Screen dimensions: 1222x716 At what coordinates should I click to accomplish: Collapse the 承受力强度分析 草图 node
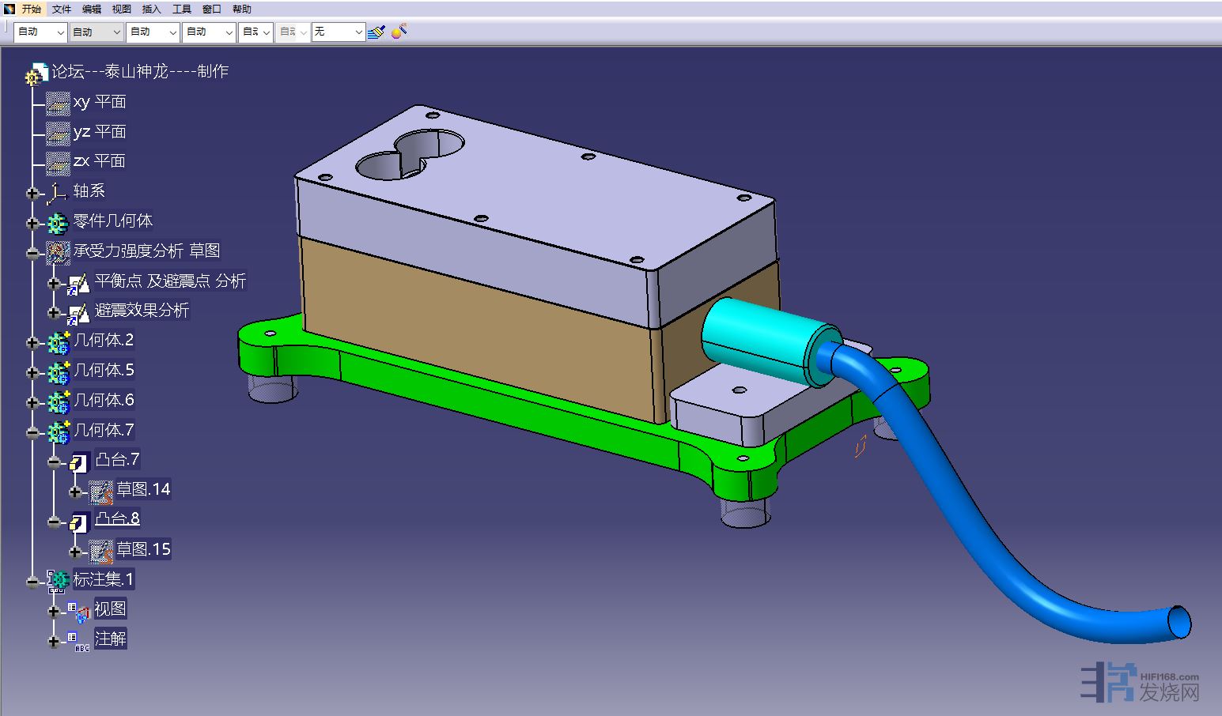point(32,253)
